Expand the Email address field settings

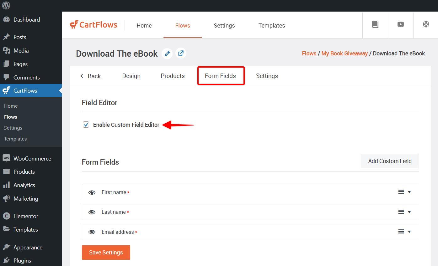tap(409, 232)
